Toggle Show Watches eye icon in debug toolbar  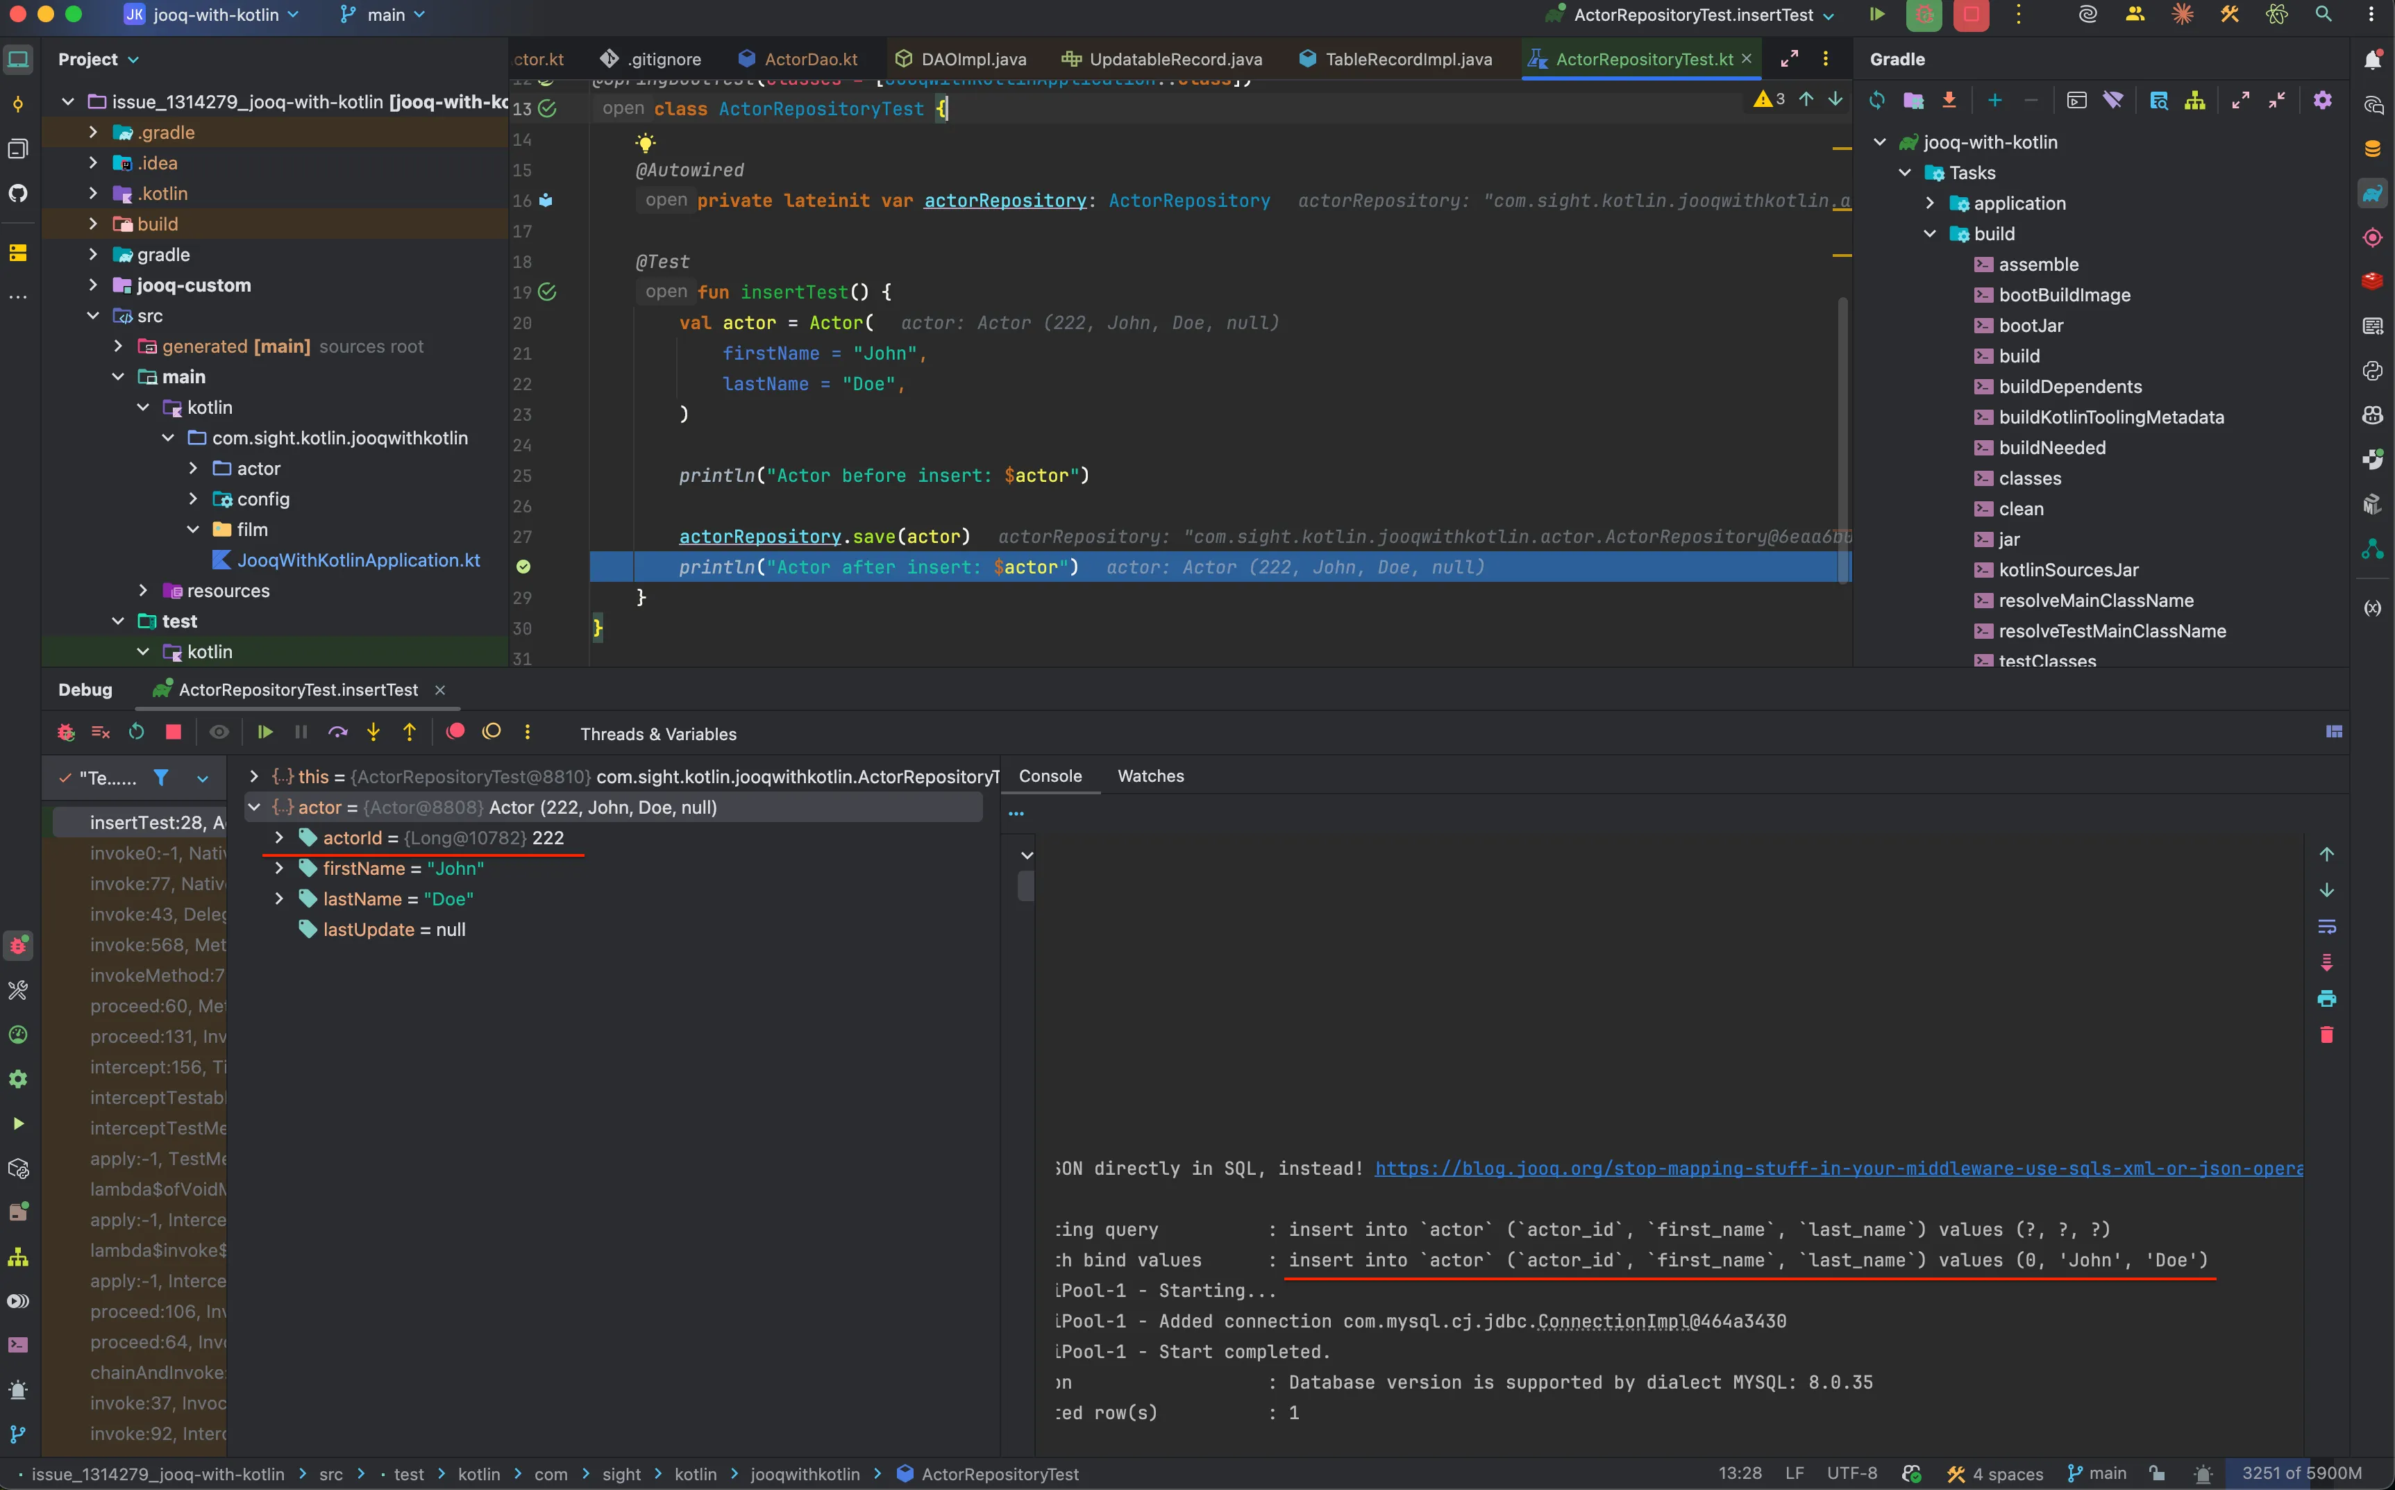pos(219,733)
